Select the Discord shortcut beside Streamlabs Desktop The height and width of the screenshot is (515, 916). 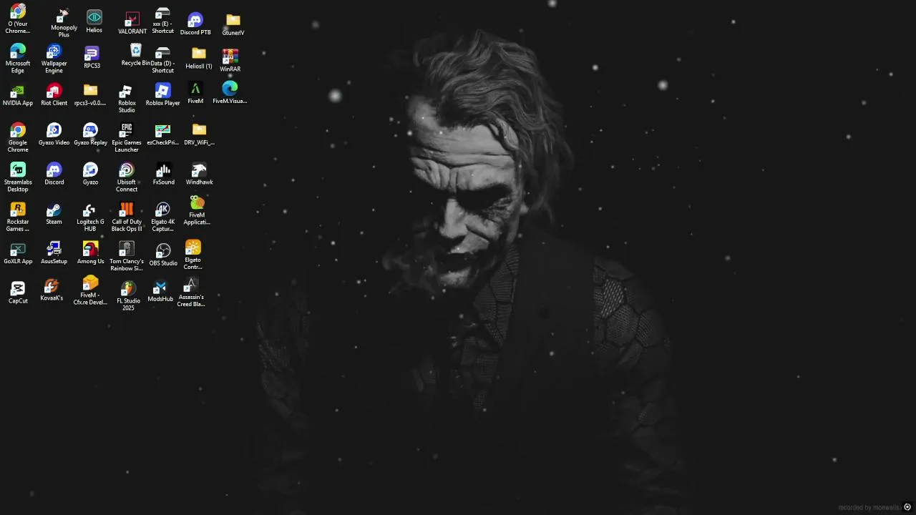54,174
